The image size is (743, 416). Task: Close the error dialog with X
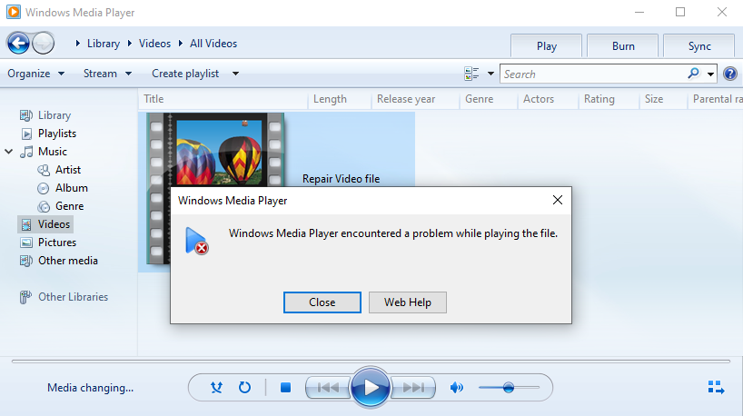point(558,200)
